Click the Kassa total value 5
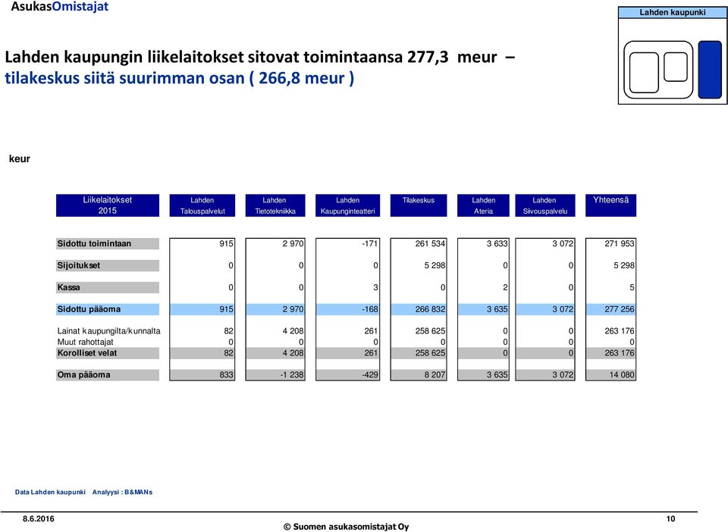728x532 pixels. (632, 287)
